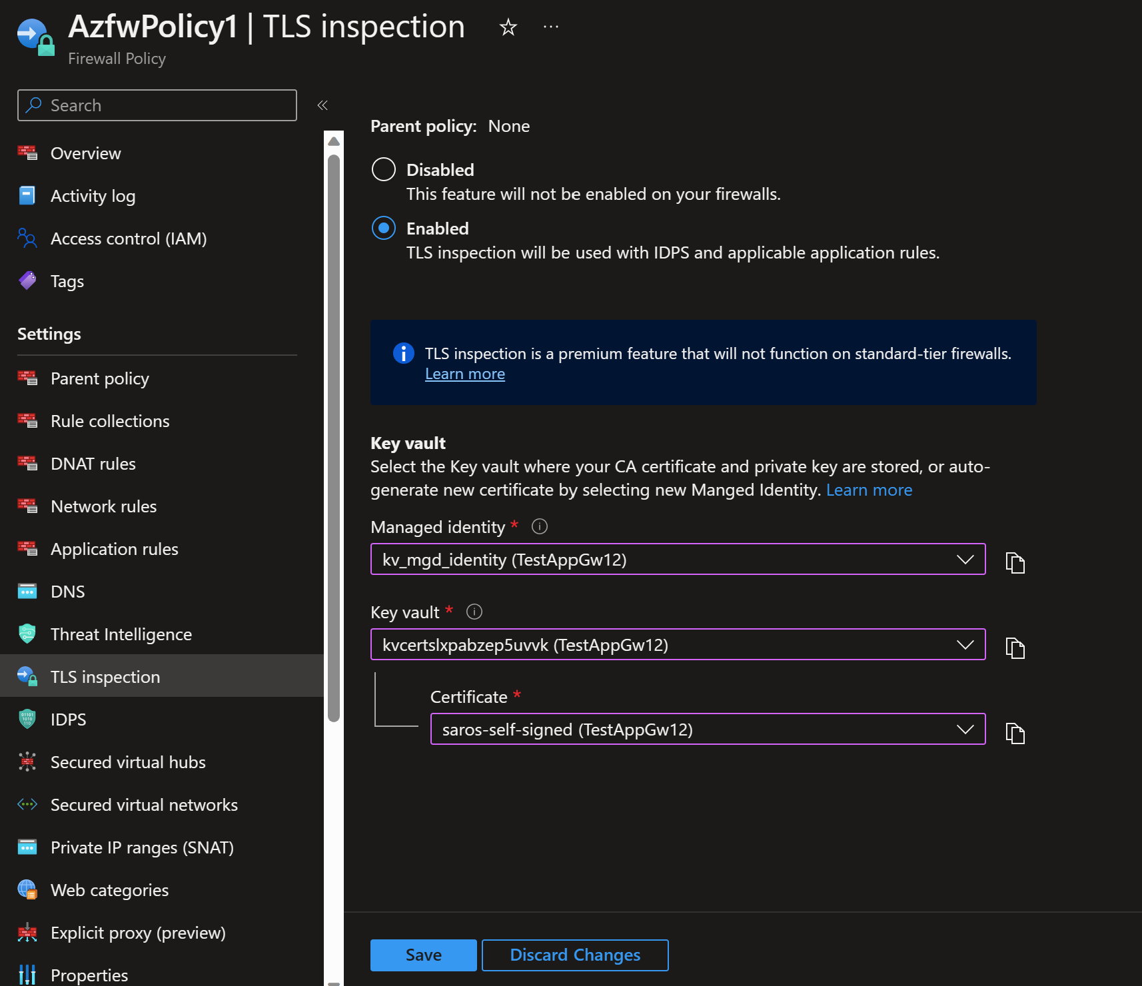Click the Activity log icon
The image size is (1142, 986).
(27, 196)
